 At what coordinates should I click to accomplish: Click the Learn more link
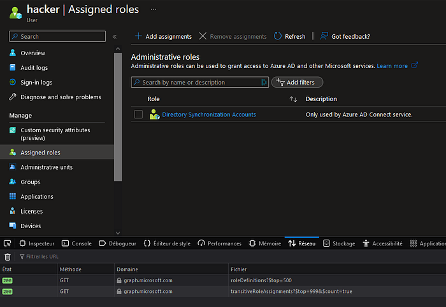pyautogui.click(x=392, y=66)
